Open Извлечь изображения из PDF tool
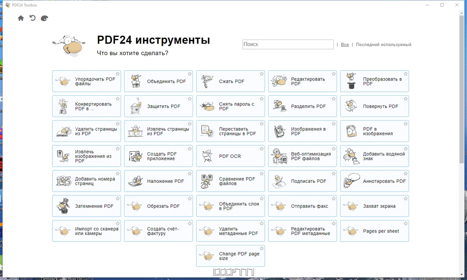 coord(86,156)
